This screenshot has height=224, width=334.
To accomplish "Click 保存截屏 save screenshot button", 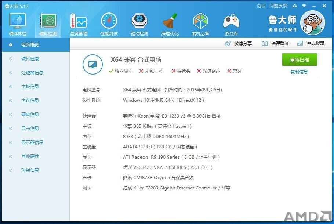I will (275, 43).
